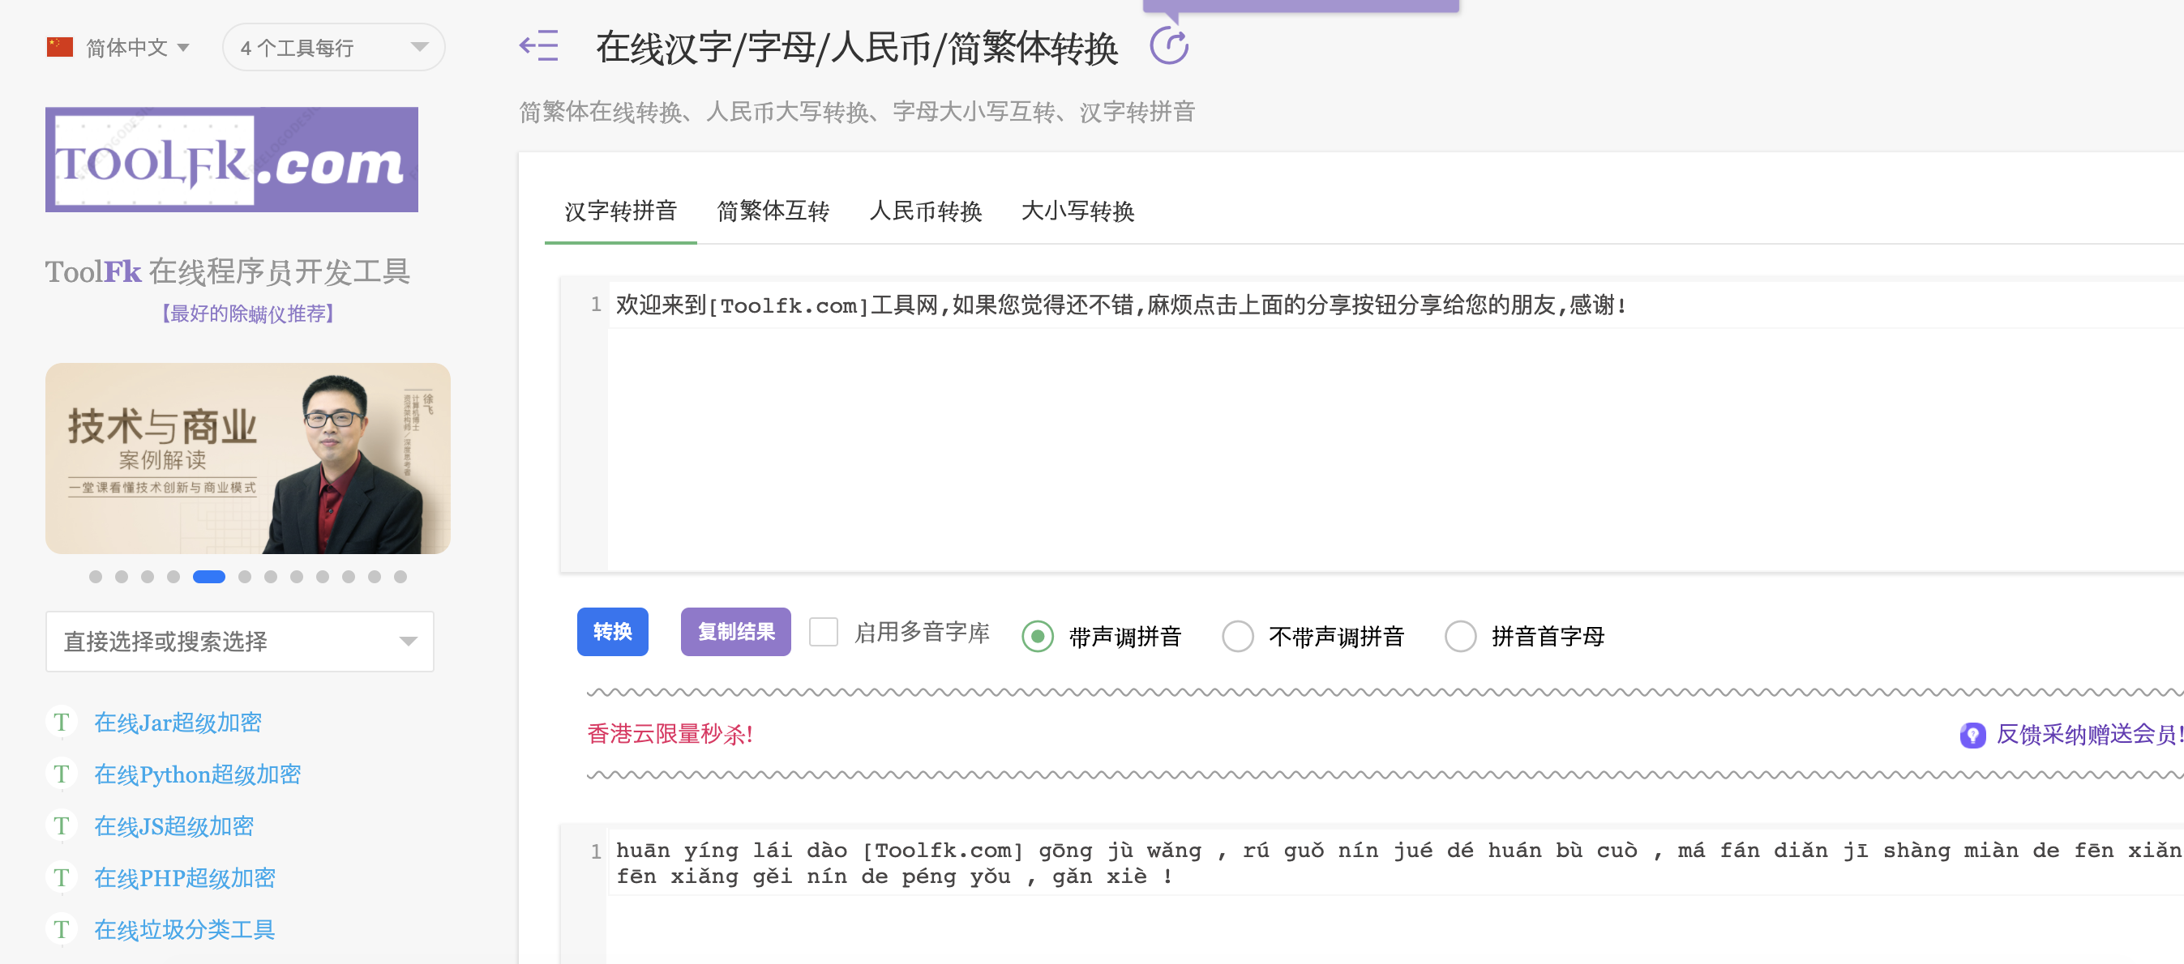
Task: Open the 4 个工具每行 layout dropdown
Action: tap(332, 47)
